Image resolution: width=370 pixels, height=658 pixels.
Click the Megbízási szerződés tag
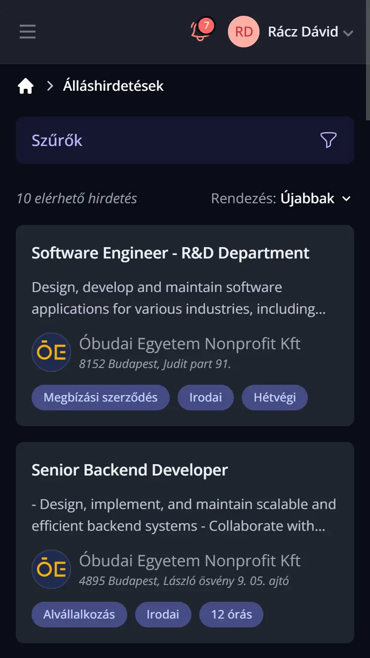pos(101,398)
